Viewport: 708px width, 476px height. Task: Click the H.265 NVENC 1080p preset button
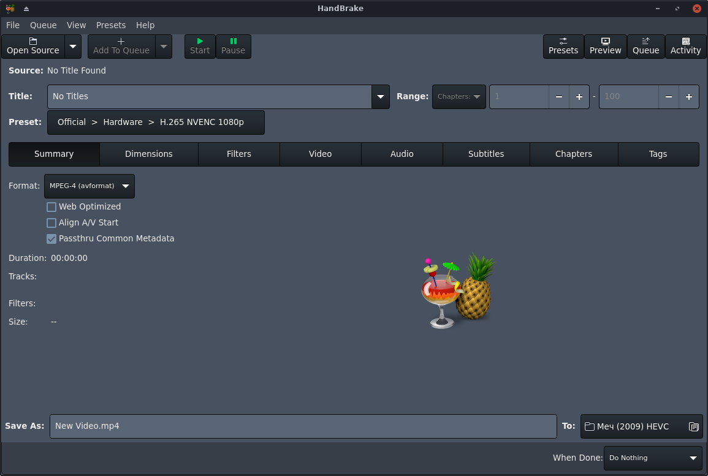pos(156,123)
